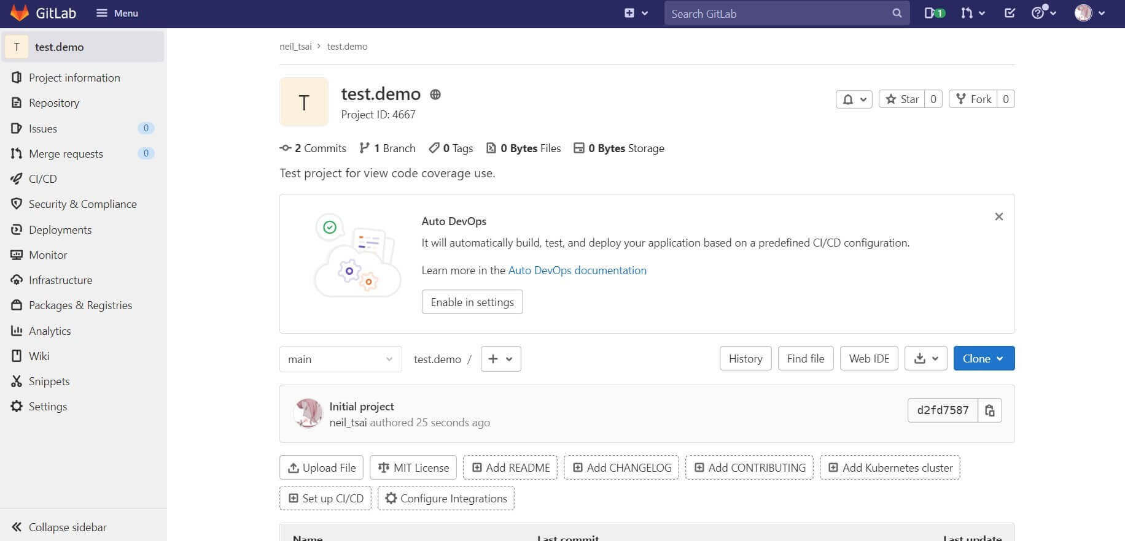
Task: Launch the Web IDE
Action: click(869, 358)
